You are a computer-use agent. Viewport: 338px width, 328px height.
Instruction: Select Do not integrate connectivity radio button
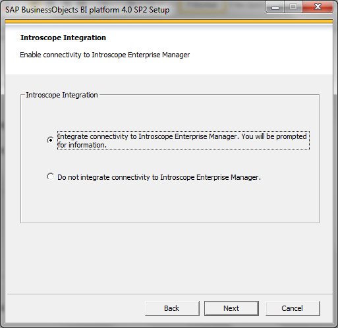click(50, 177)
